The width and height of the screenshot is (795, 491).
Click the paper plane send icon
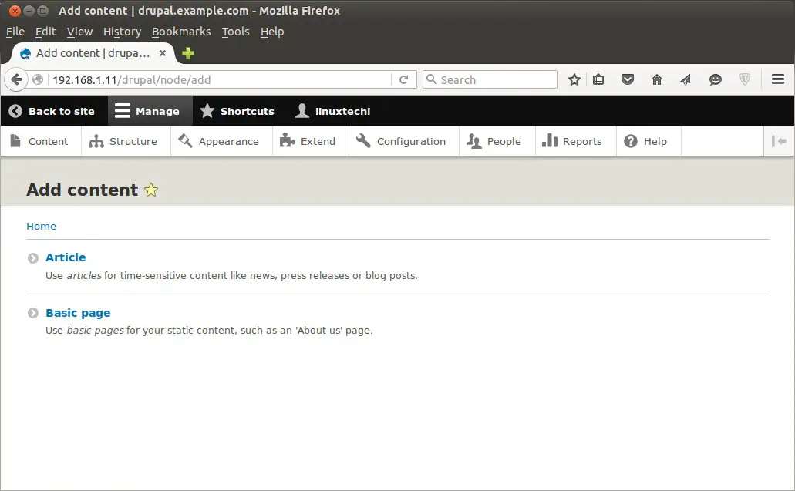coord(686,79)
